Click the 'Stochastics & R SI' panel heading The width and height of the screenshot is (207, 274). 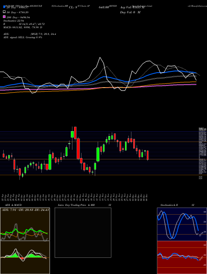[177, 205]
